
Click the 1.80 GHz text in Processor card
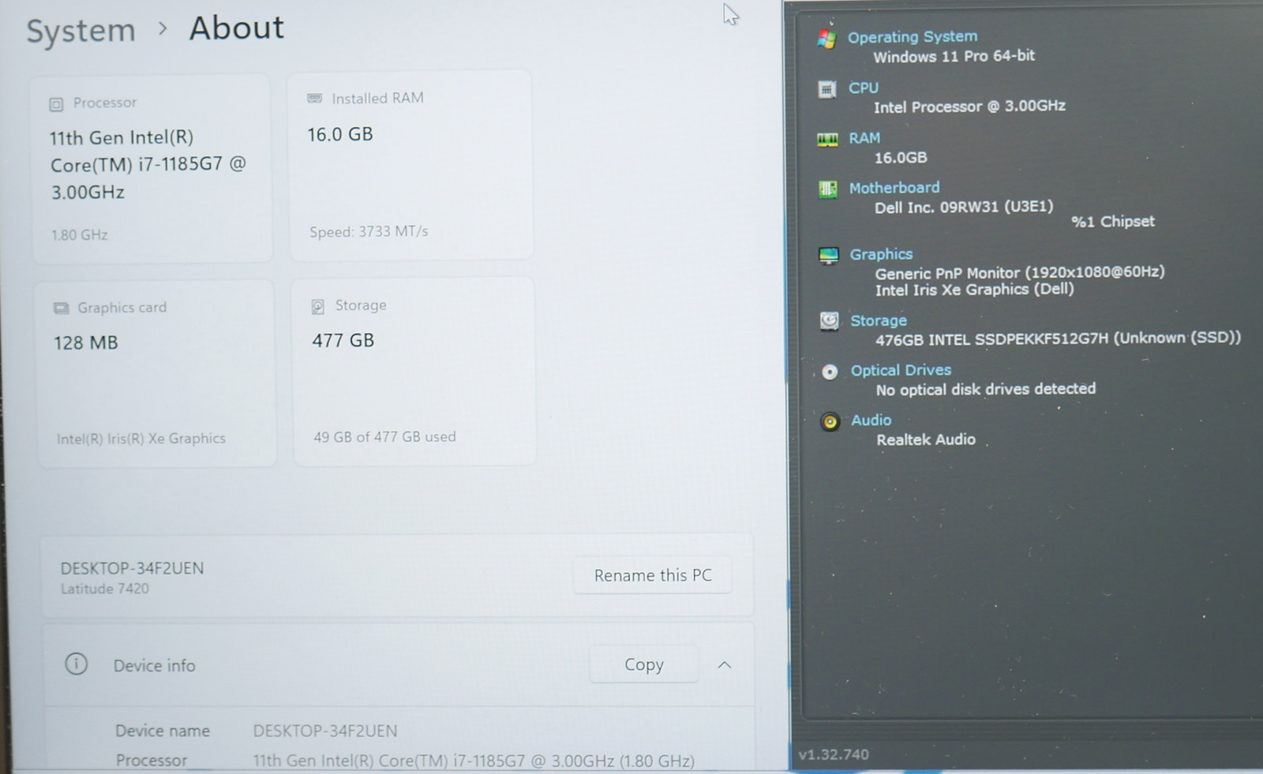click(x=80, y=235)
